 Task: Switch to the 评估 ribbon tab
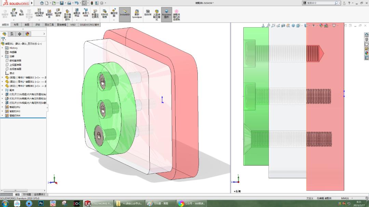[x=38, y=25]
